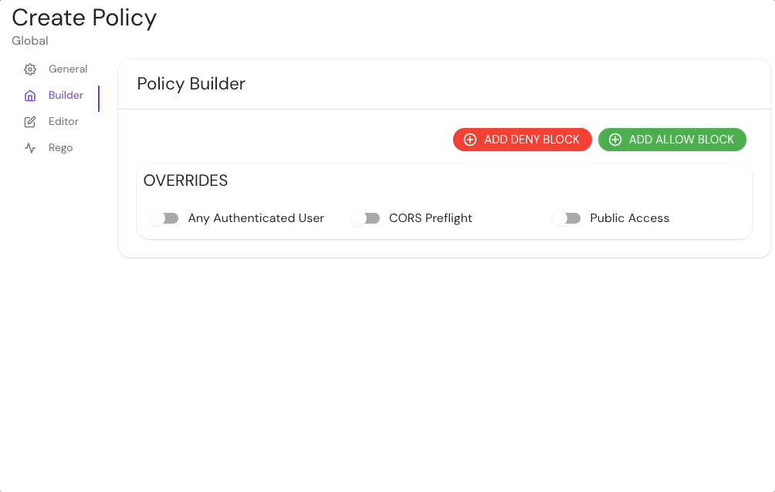This screenshot has width=775, height=492.
Task: Select the Builder section in the sidebar
Action: pyautogui.click(x=65, y=95)
